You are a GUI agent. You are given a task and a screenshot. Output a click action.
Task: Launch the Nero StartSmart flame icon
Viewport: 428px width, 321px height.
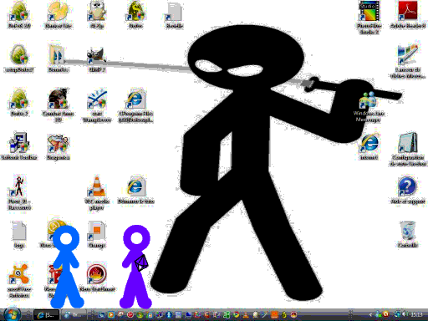point(97,277)
